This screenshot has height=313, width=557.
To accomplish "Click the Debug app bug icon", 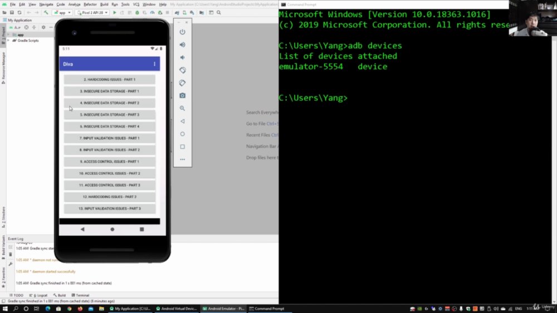I will 137,12.
